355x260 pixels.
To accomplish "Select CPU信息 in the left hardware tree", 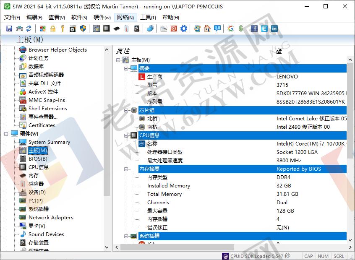I will (x=39, y=167).
